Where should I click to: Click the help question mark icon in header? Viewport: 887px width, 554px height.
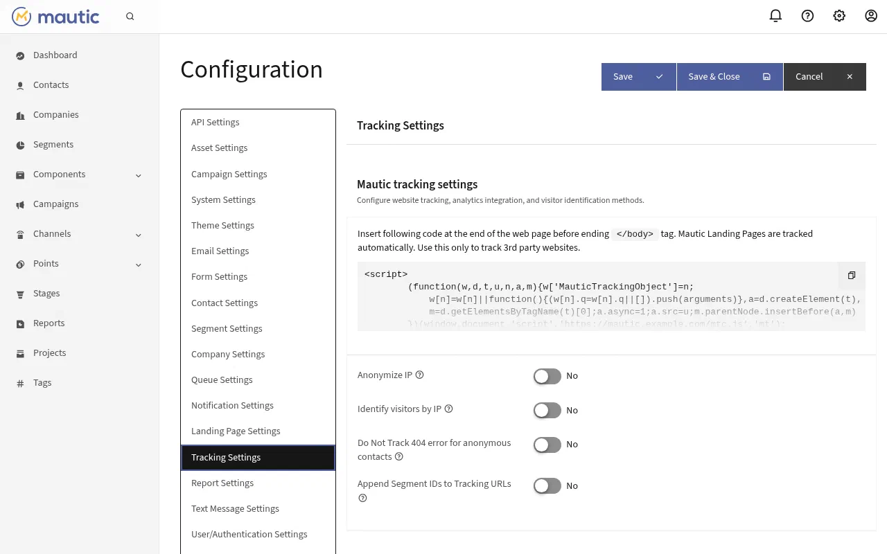pyautogui.click(x=807, y=16)
